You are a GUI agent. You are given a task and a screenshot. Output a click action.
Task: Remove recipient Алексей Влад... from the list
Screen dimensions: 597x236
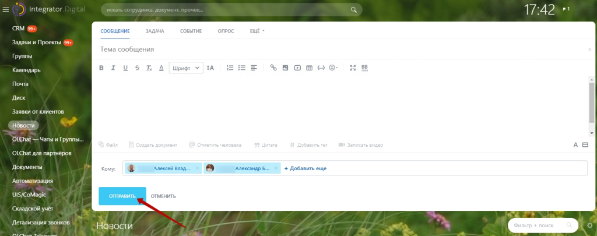point(197,168)
